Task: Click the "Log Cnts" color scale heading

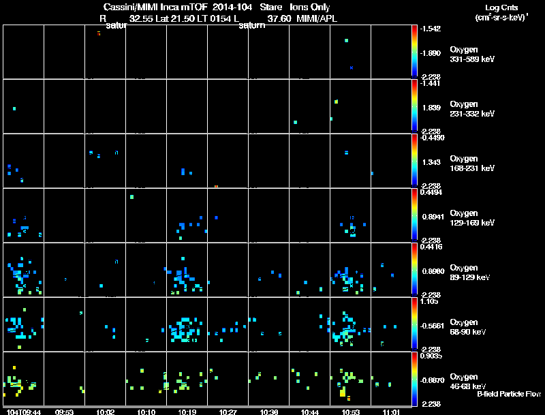Action: point(501,7)
